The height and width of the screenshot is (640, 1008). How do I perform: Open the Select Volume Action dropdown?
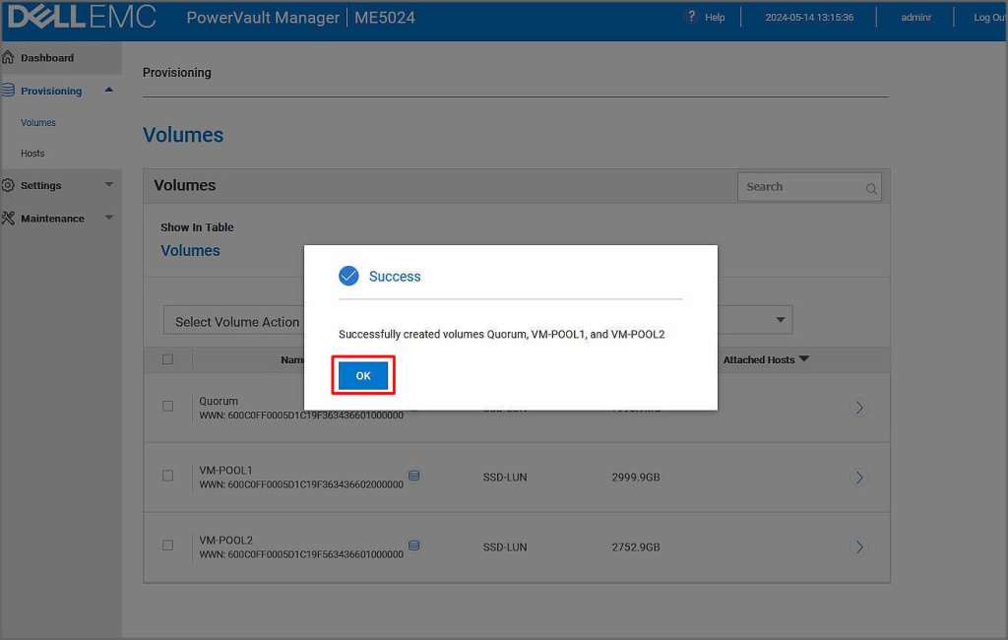(x=236, y=321)
